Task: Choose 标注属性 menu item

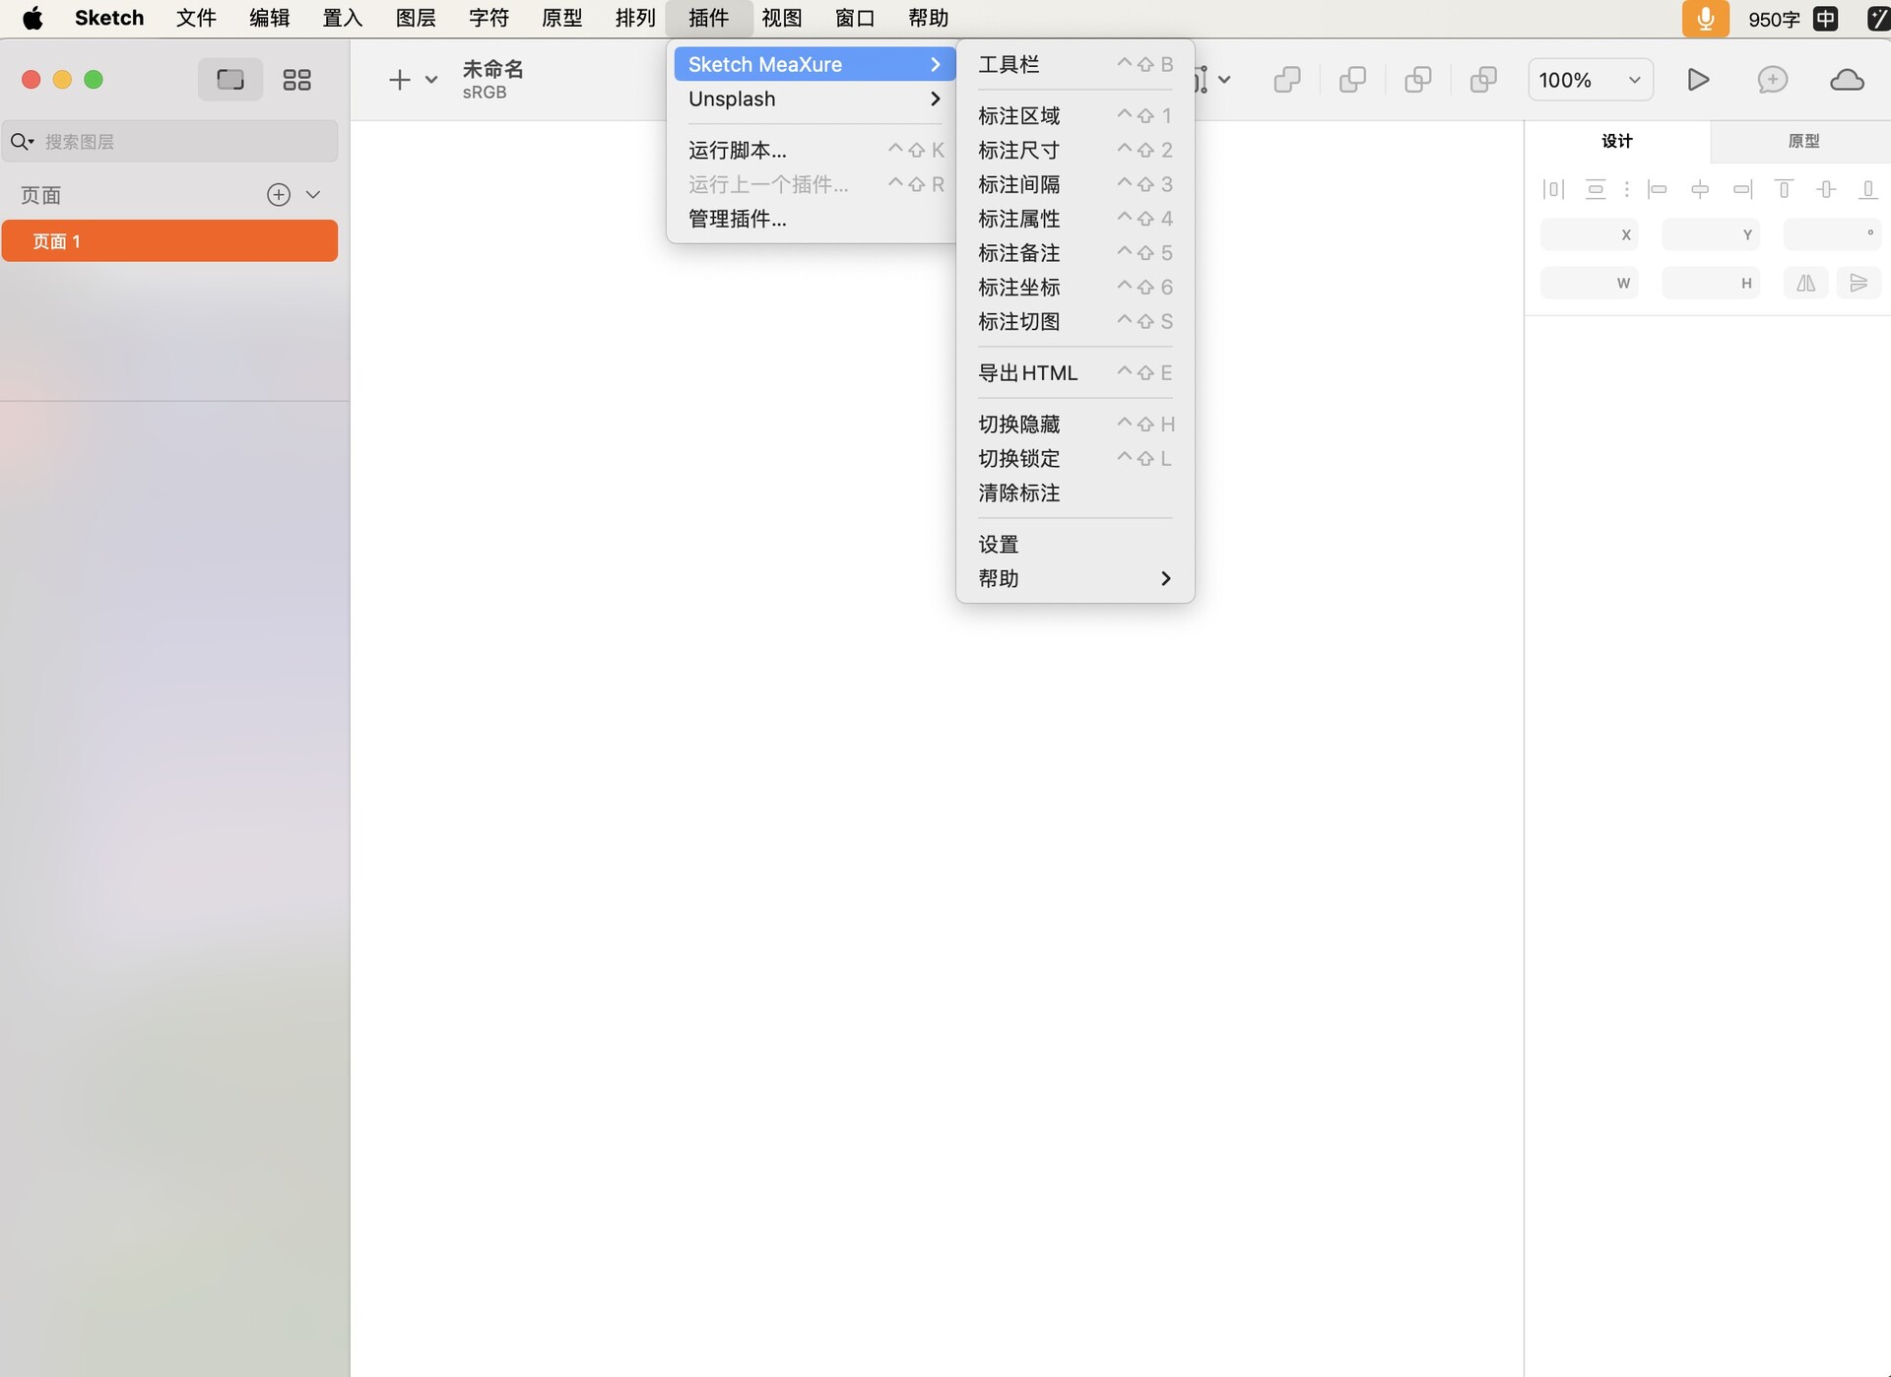Action: 1075,219
